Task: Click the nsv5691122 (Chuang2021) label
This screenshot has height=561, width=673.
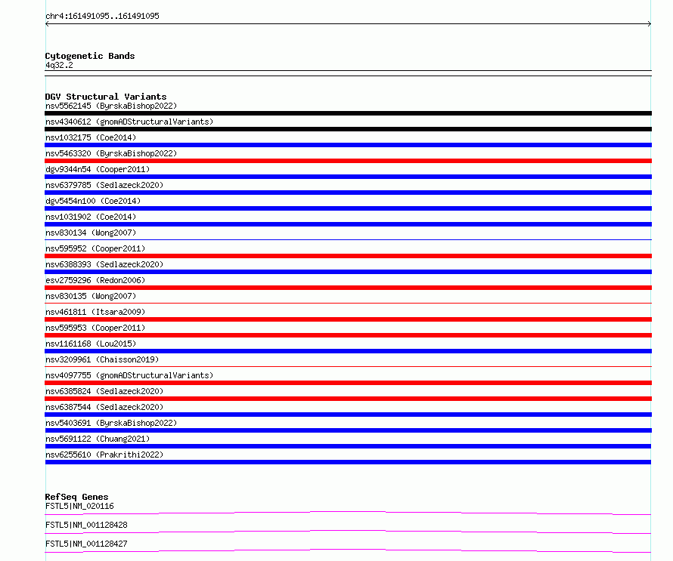Action: click(x=98, y=439)
